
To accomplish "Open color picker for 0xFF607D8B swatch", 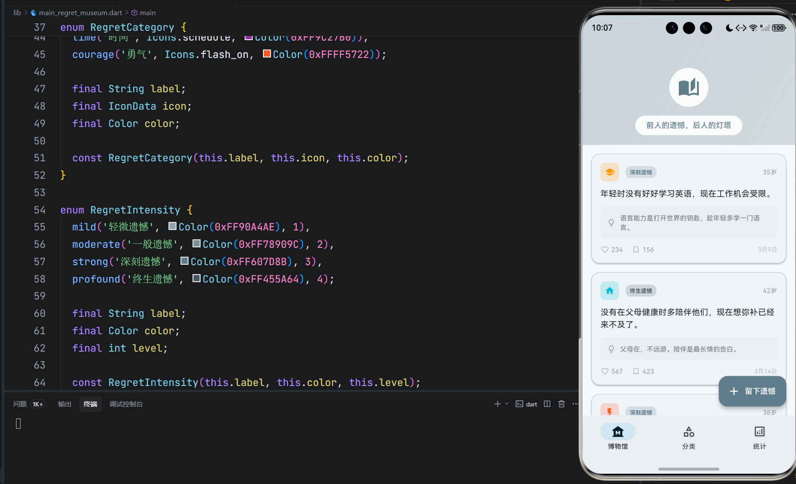I will 185,261.
